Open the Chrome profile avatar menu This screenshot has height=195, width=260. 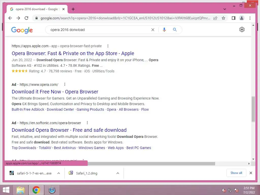tap(242, 18)
